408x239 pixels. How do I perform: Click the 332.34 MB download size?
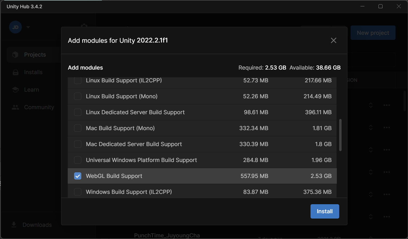click(x=254, y=128)
